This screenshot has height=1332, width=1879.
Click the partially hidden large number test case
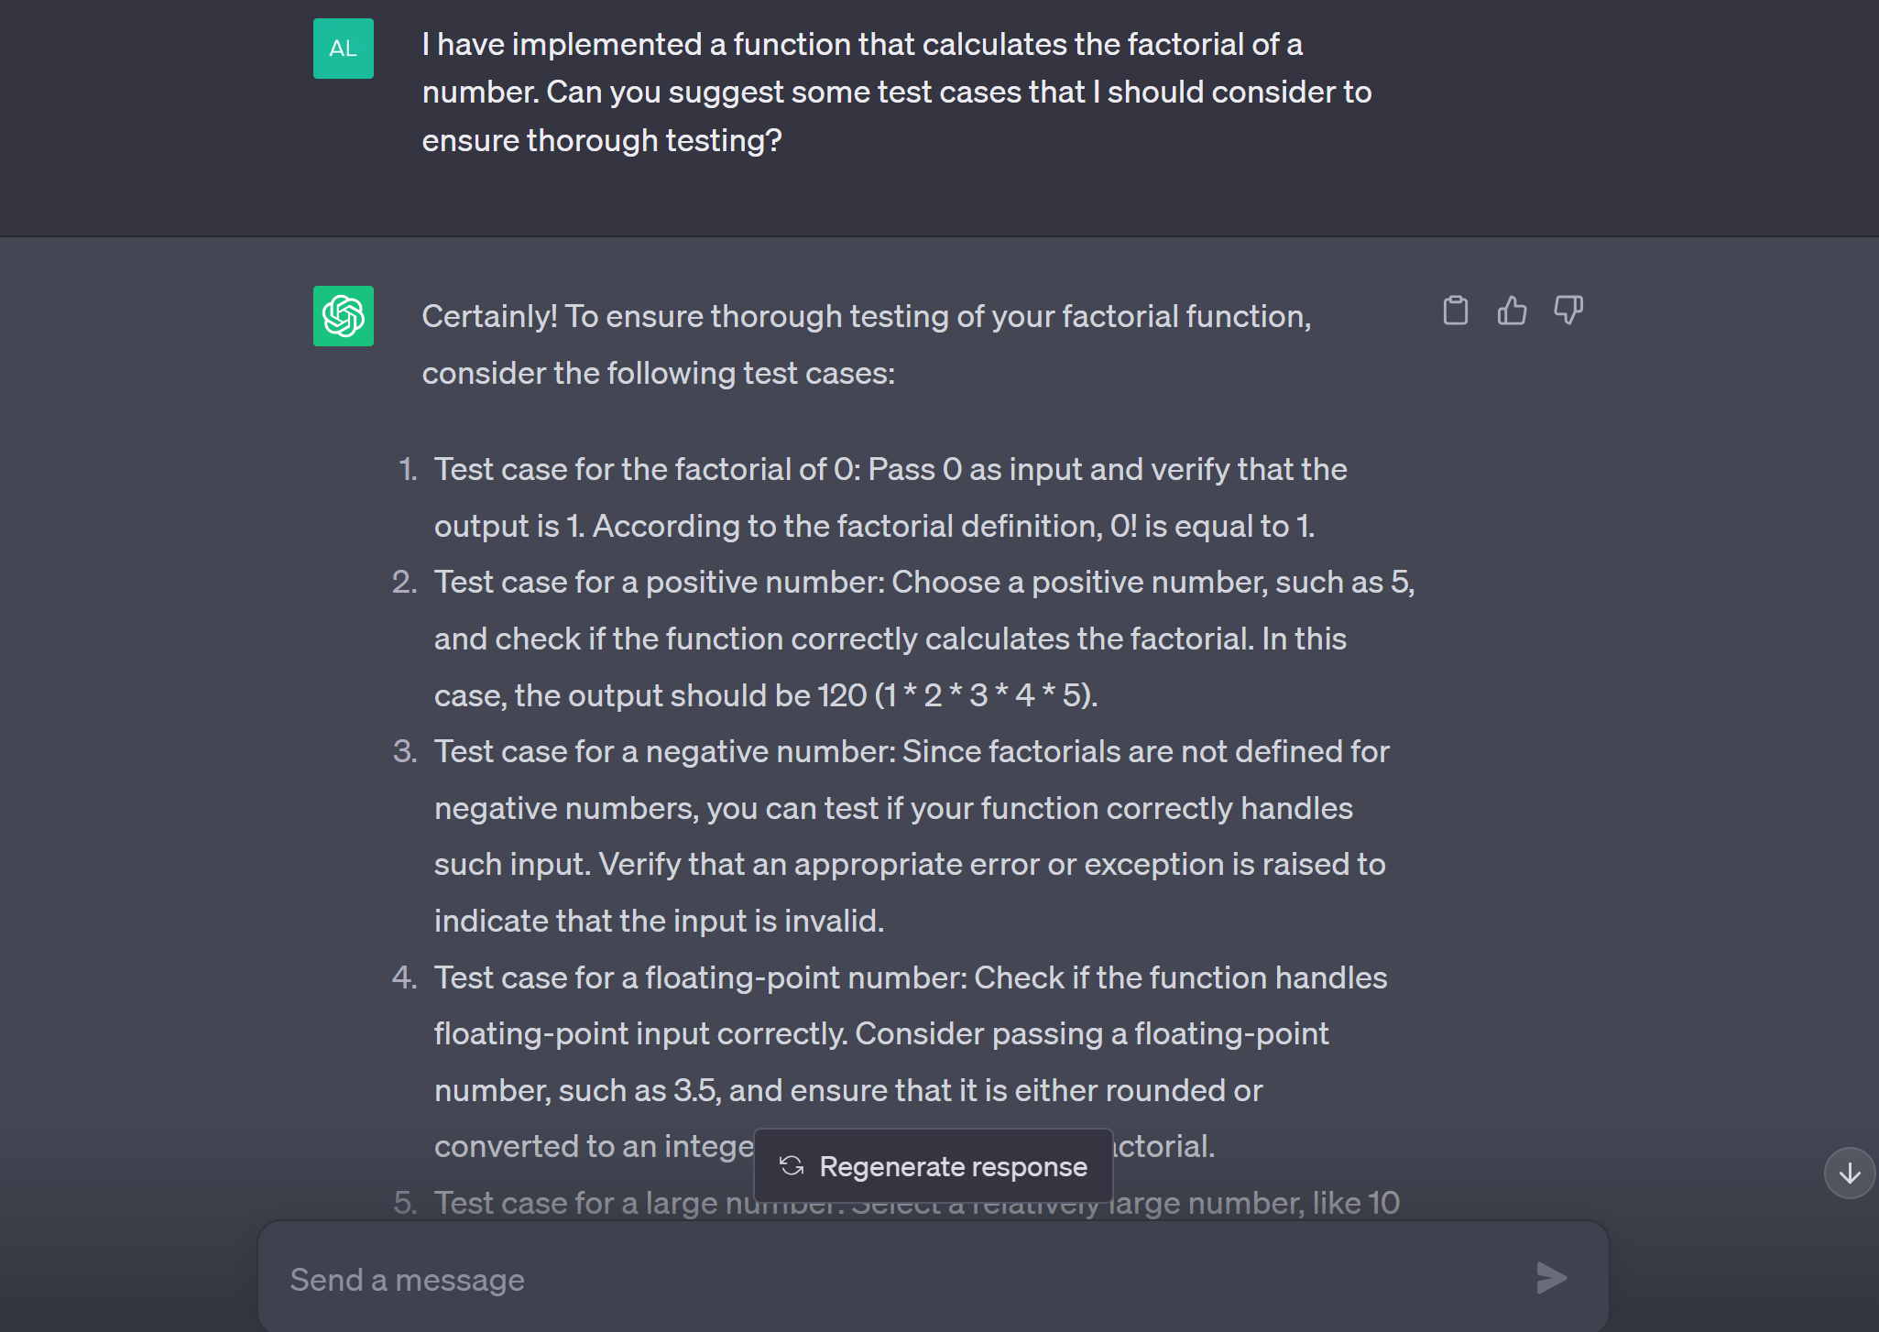click(917, 1203)
